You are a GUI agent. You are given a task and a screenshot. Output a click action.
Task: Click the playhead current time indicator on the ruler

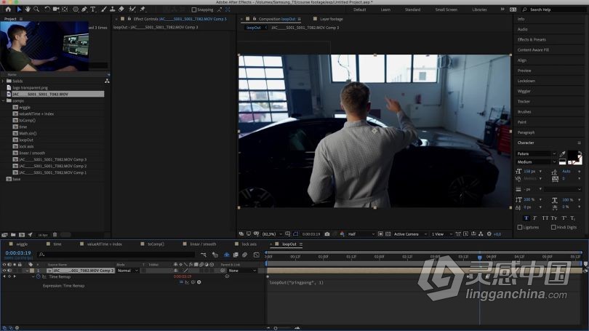click(480, 257)
